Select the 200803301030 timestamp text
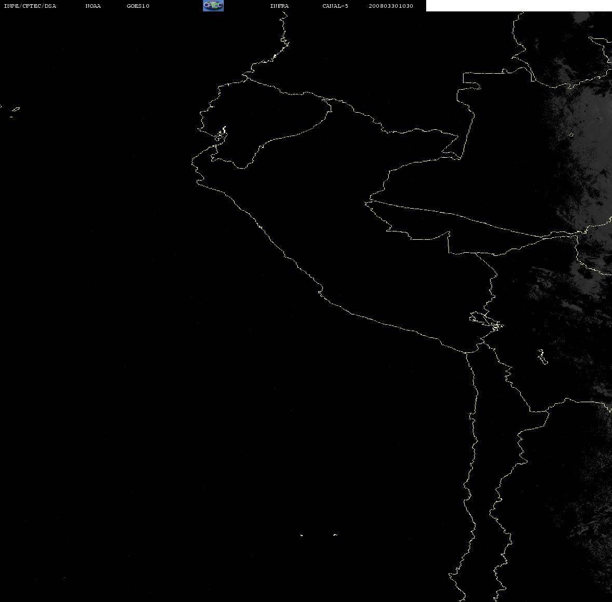This screenshot has height=602, width=612. 391,6
